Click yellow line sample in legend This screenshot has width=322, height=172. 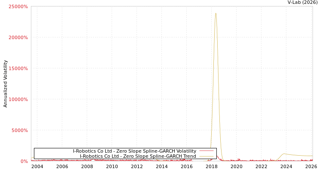click(207, 156)
